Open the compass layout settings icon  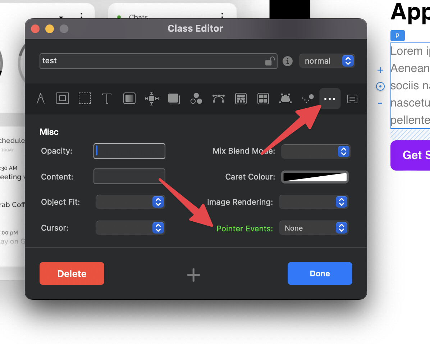pos(41,98)
